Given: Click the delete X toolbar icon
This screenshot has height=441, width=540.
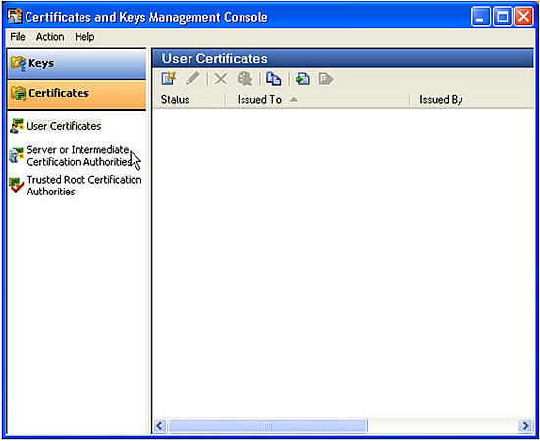Looking at the screenshot, I should [x=220, y=79].
